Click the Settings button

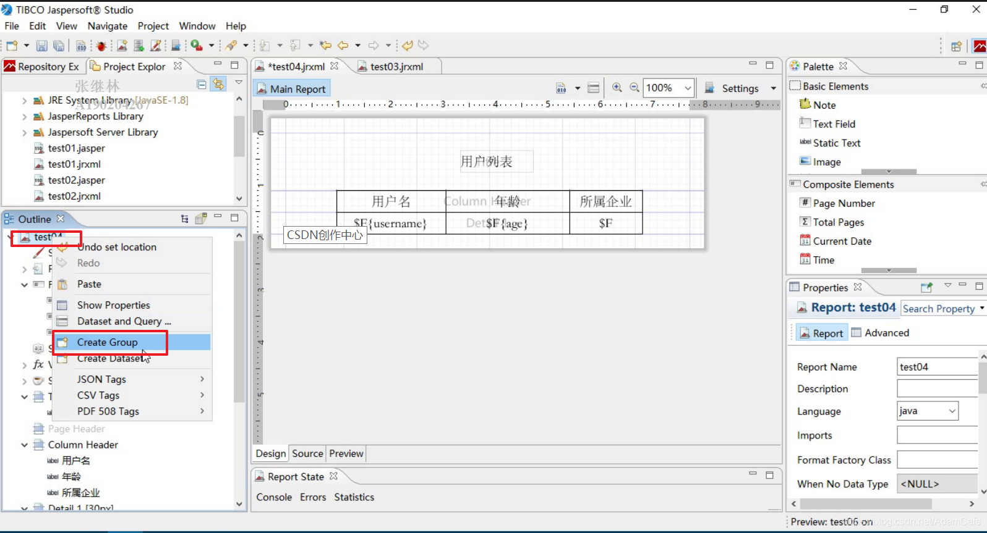point(733,88)
